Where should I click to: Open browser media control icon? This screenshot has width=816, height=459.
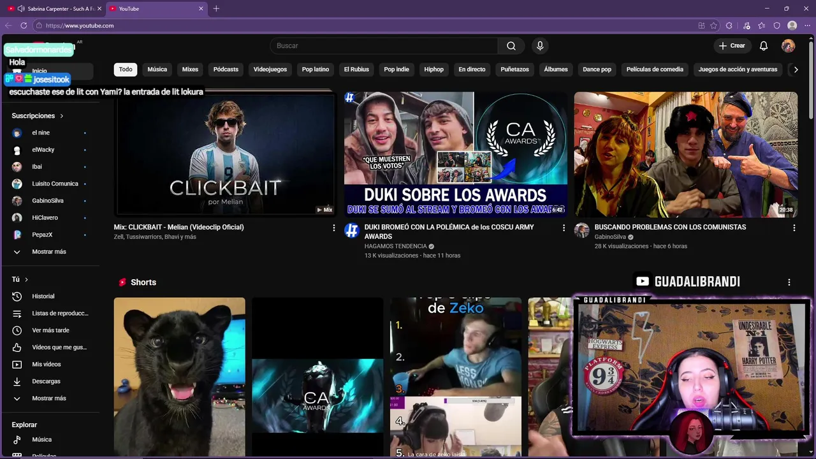click(747, 25)
